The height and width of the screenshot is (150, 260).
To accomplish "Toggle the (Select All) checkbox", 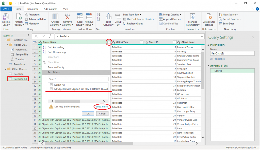I will (51, 85).
